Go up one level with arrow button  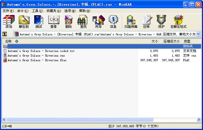(5, 34)
